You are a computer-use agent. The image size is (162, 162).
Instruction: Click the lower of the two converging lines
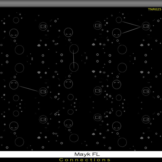point(132,30)
